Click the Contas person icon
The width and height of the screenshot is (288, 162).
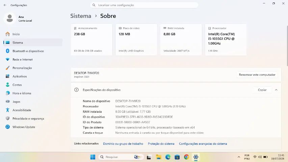point(7,85)
